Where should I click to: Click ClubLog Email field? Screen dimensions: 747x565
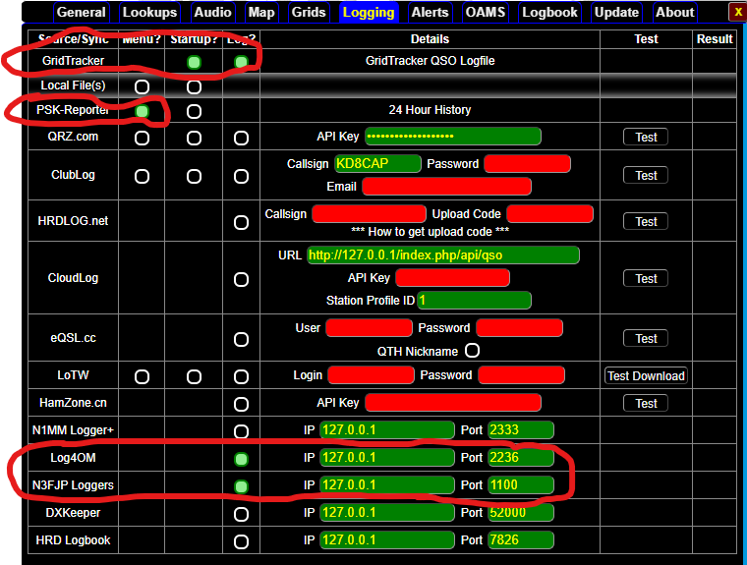(447, 187)
